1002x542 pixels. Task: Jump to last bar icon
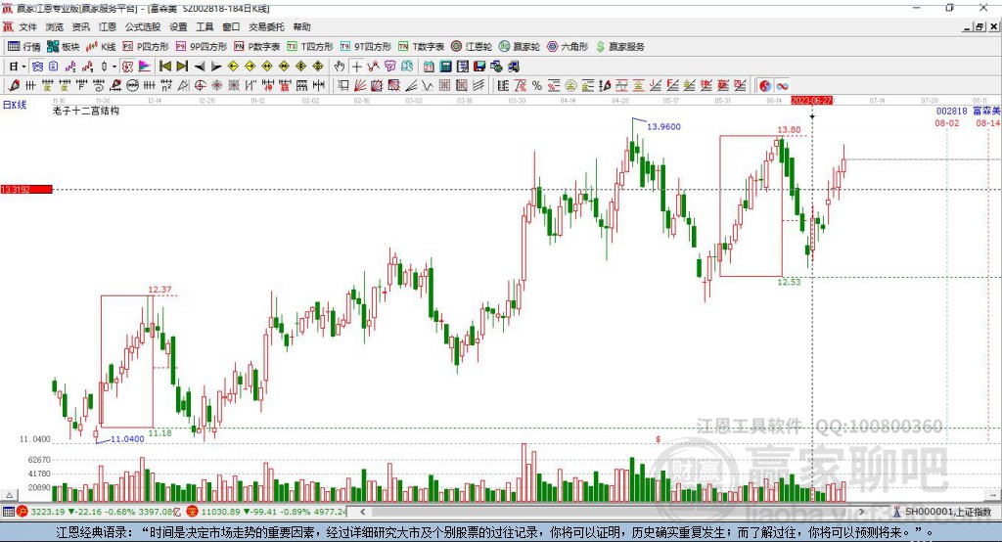pyautogui.click(x=182, y=67)
